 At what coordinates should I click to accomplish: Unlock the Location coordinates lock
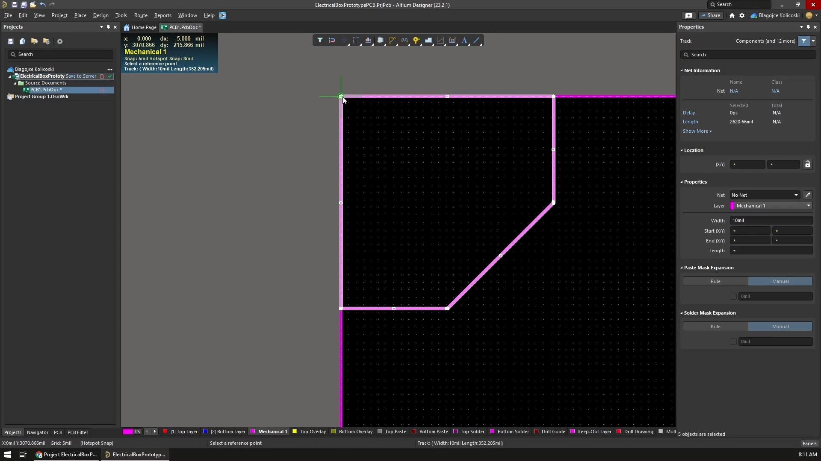[x=808, y=164]
